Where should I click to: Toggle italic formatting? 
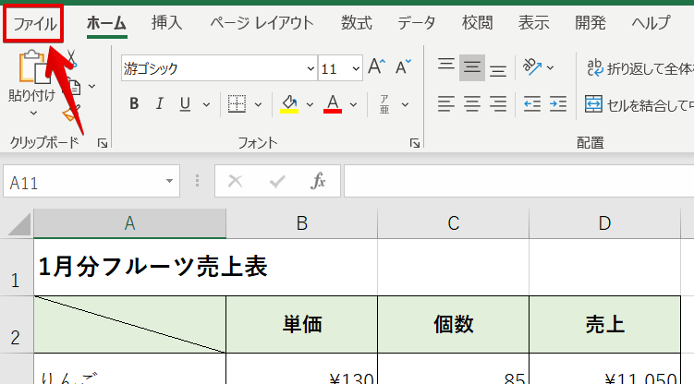point(159,104)
